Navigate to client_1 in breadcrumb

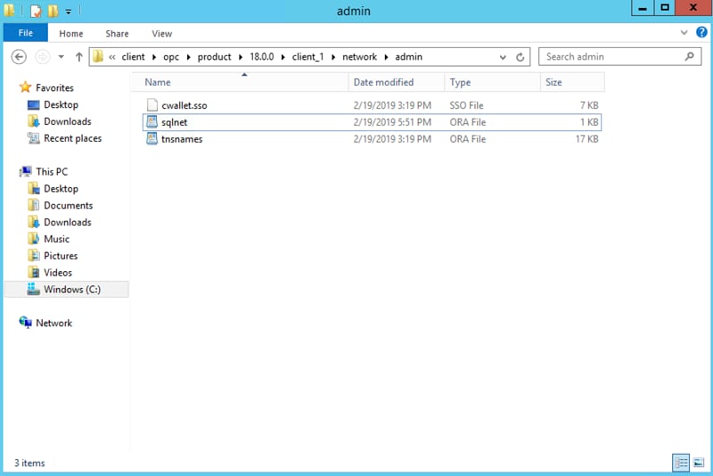tap(307, 57)
